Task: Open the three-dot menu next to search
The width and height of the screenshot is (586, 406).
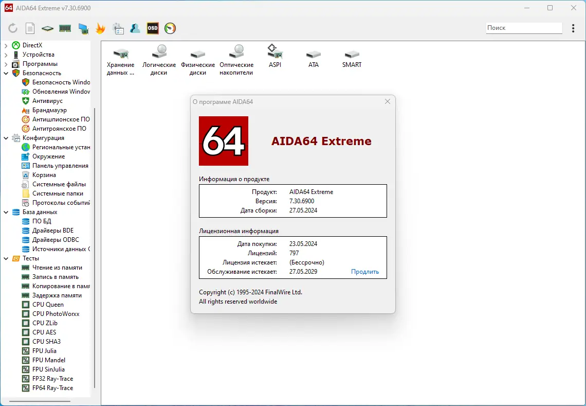Action: pos(574,28)
